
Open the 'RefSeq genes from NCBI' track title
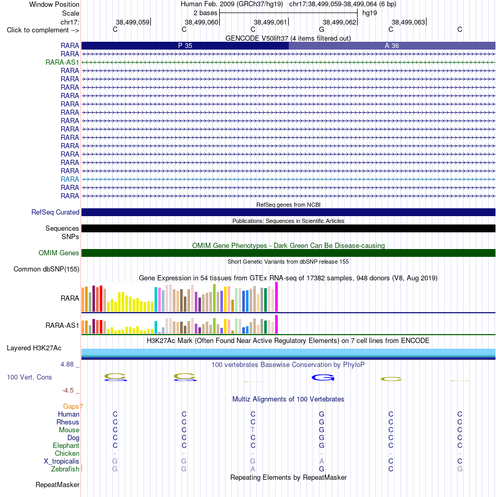point(288,205)
